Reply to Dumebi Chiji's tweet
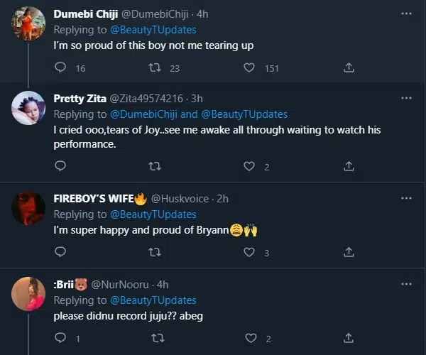 (x=60, y=68)
